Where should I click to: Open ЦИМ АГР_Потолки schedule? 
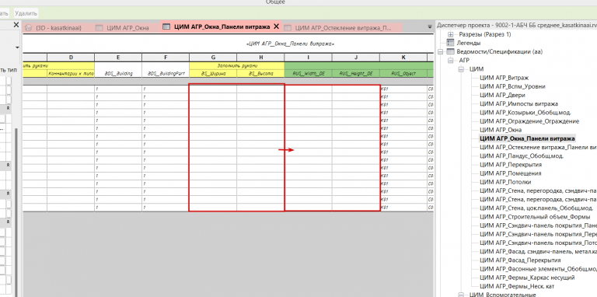[x=505, y=182]
